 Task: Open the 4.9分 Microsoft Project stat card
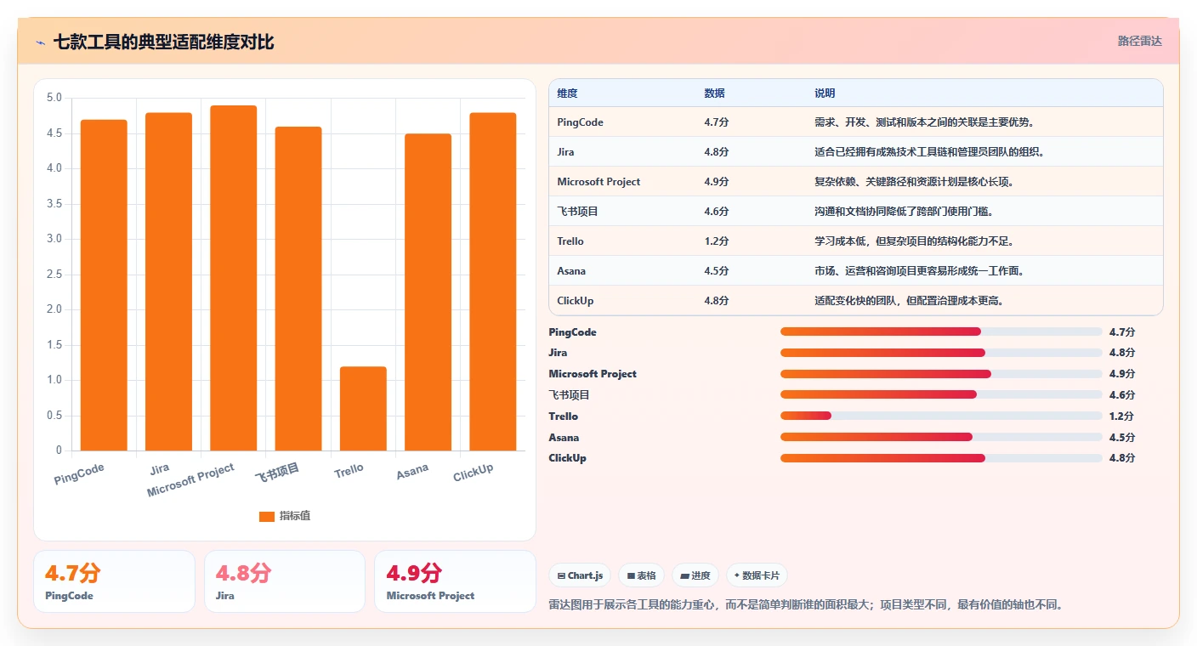click(x=455, y=581)
